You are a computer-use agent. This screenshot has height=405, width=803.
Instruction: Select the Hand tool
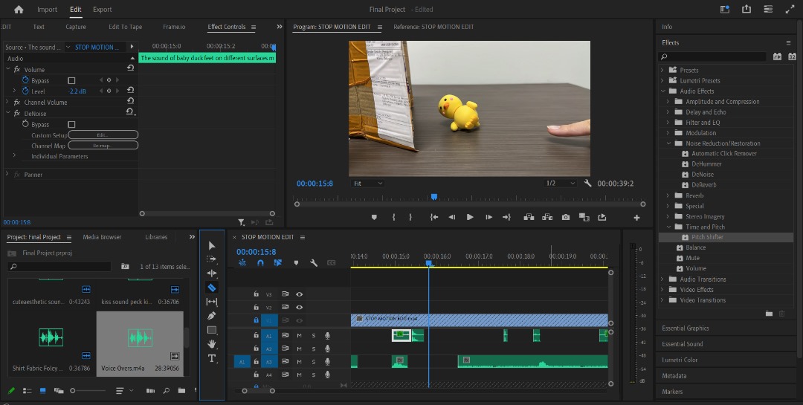211,344
